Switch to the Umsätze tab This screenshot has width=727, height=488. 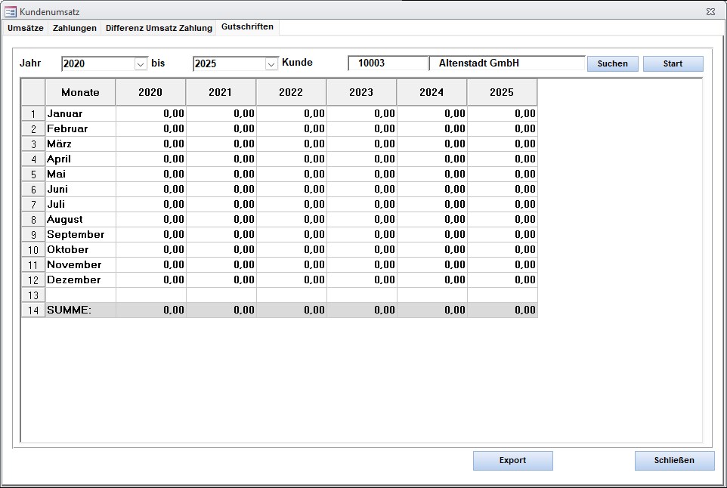[x=25, y=28]
